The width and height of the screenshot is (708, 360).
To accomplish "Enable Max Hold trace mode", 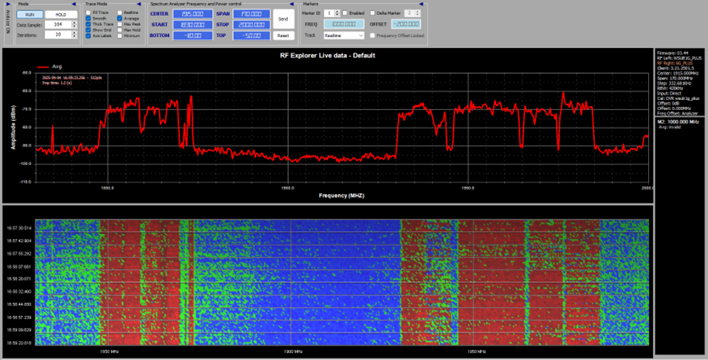I will click(x=120, y=30).
